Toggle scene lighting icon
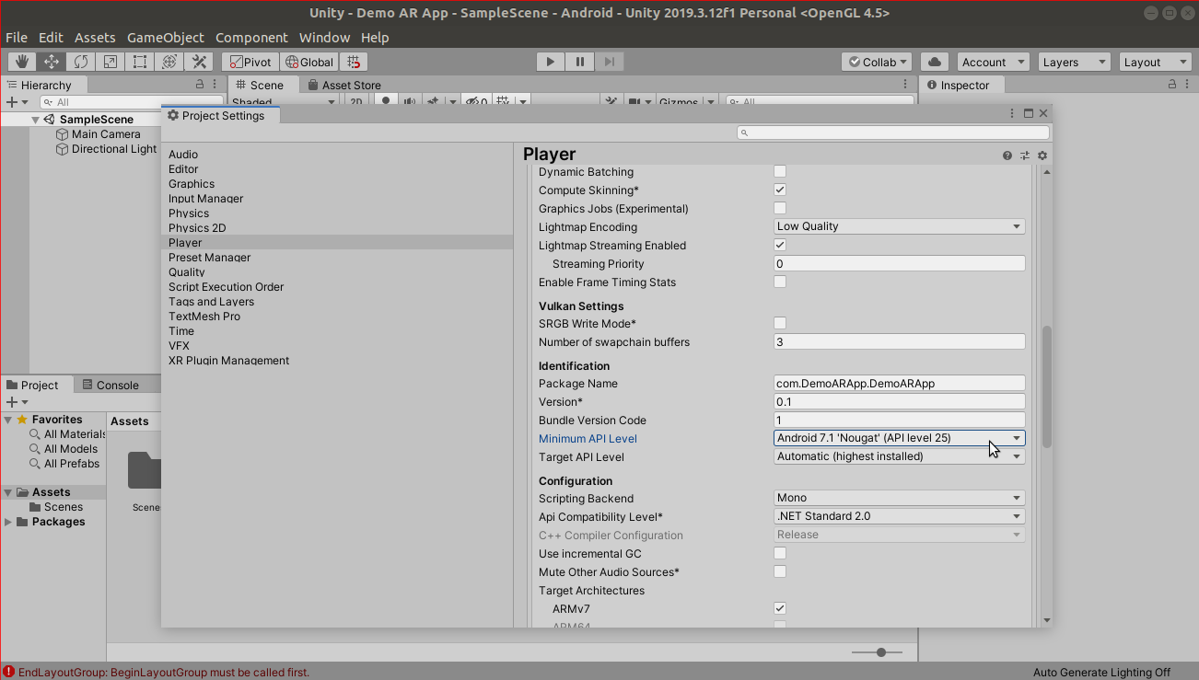Viewport: 1199px width, 680px height. (387, 101)
